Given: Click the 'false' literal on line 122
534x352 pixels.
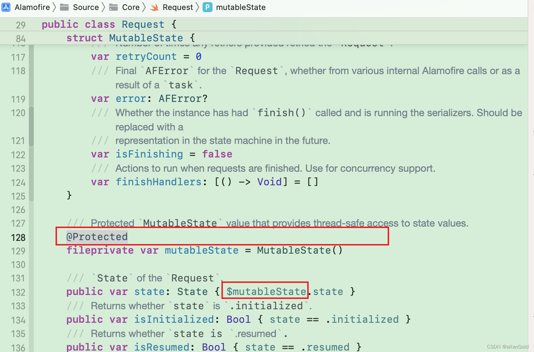Looking at the screenshot, I should point(217,154).
